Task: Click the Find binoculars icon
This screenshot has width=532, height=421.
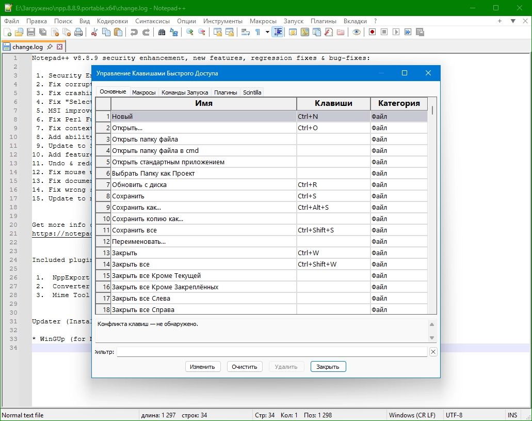Action: pos(162,32)
